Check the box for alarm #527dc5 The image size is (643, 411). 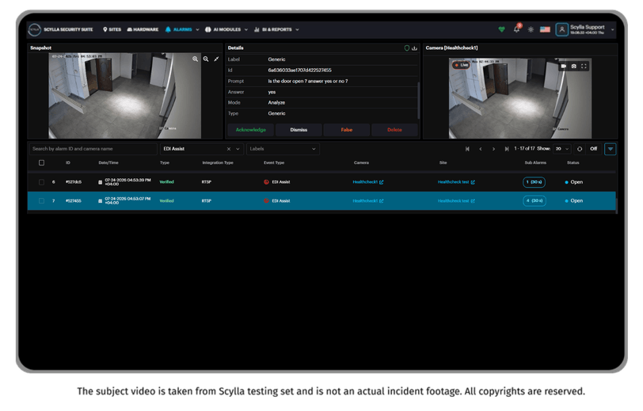click(41, 182)
